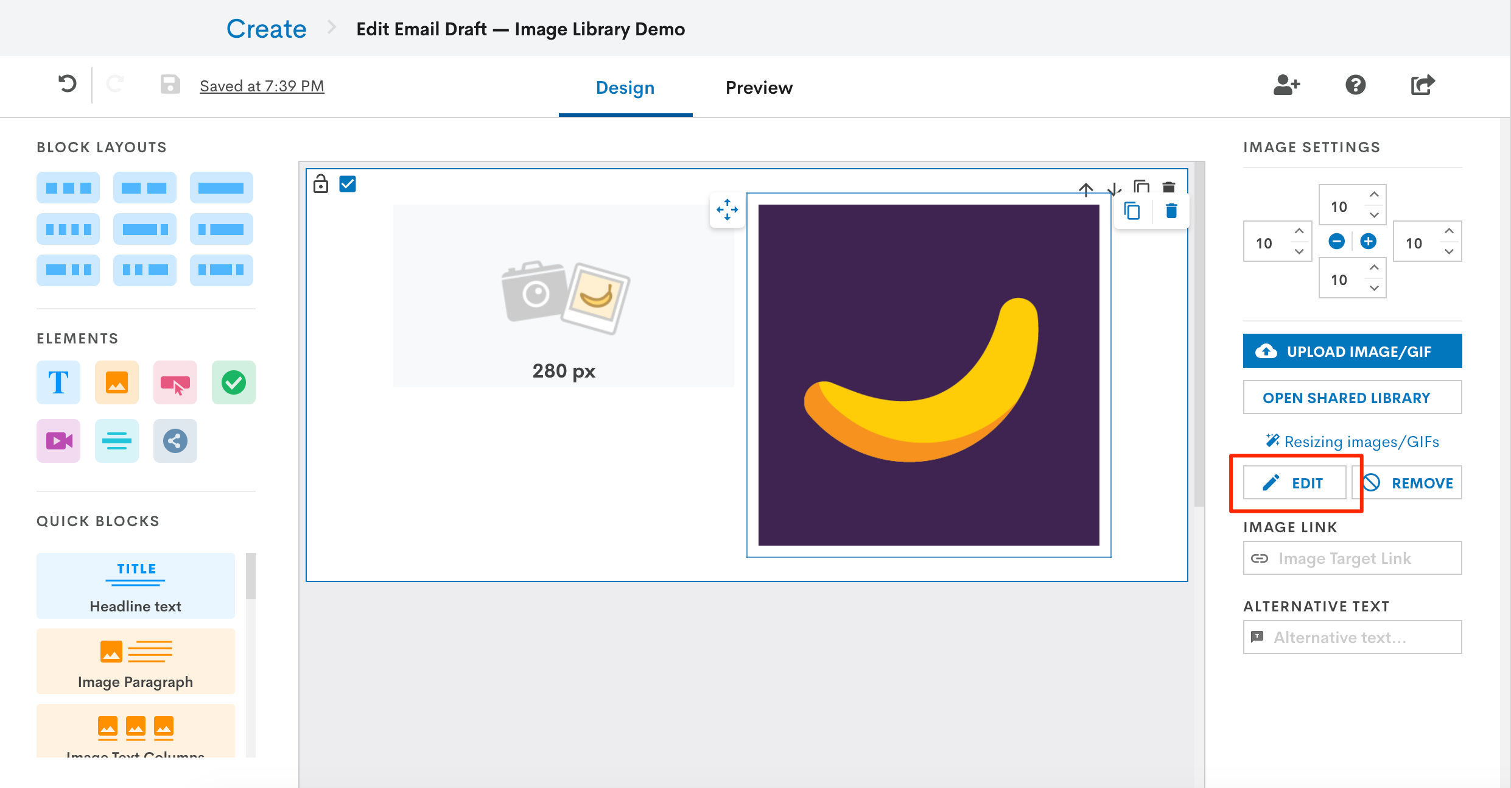The width and height of the screenshot is (1511, 788).
Task: Open Resizing images/GIFs help link
Action: pyautogui.click(x=1352, y=441)
